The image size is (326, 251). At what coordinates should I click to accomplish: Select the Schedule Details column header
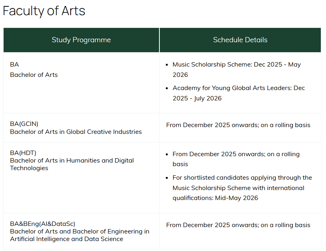tap(240, 40)
